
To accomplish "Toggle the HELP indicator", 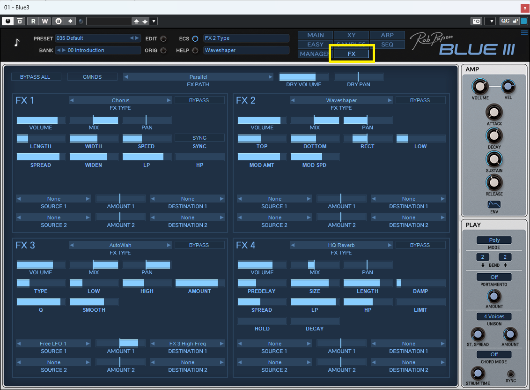I will [195, 51].
